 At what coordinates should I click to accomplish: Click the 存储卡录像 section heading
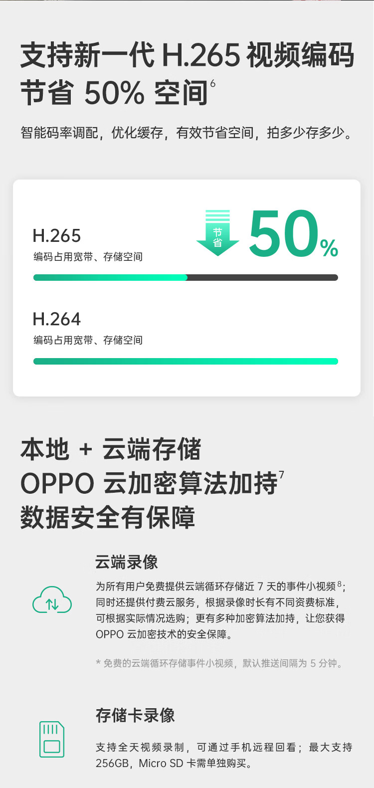[x=135, y=715]
